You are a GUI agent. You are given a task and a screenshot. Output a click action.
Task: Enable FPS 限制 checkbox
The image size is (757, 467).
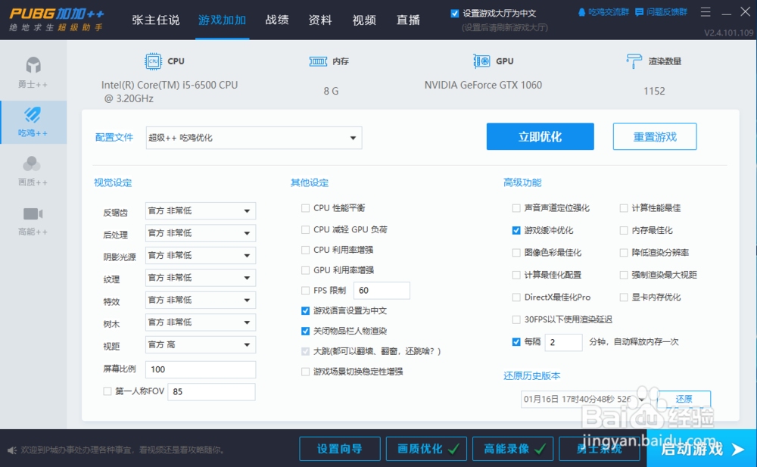click(305, 291)
